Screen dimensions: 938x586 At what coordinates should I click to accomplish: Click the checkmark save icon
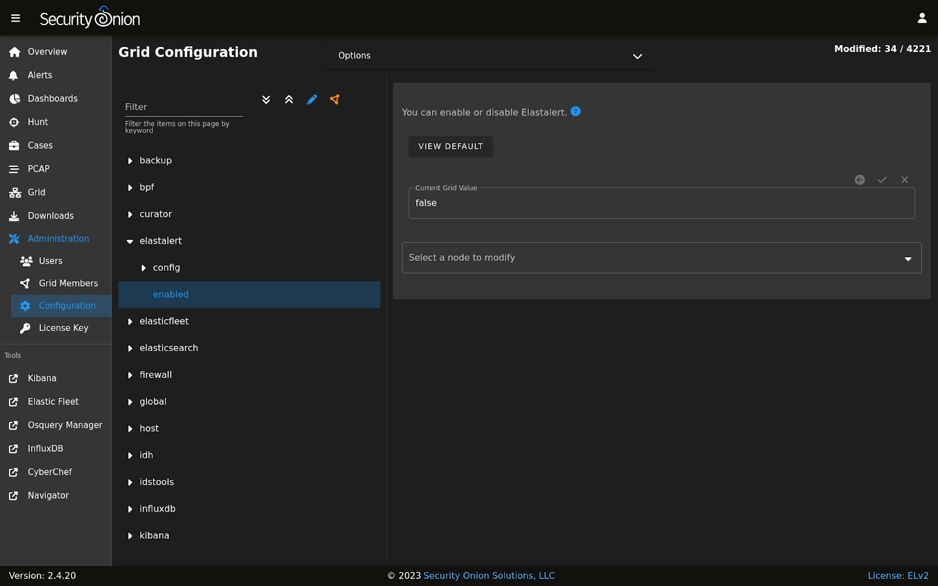pyautogui.click(x=882, y=180)
